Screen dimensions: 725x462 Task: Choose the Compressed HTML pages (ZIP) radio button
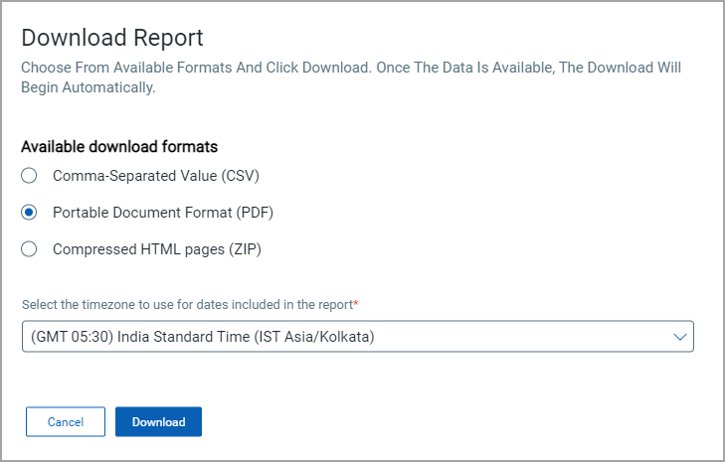coord(29,249)
